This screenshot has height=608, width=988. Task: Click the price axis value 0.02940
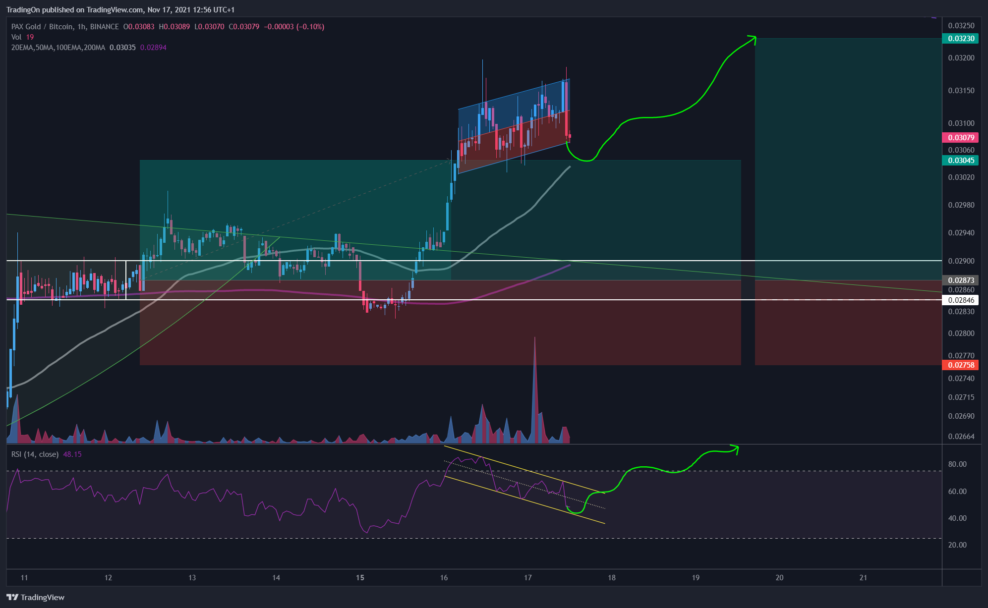point(961,233)
